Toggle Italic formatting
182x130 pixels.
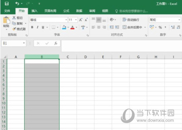pyautogui.click(x=37, y=27)
